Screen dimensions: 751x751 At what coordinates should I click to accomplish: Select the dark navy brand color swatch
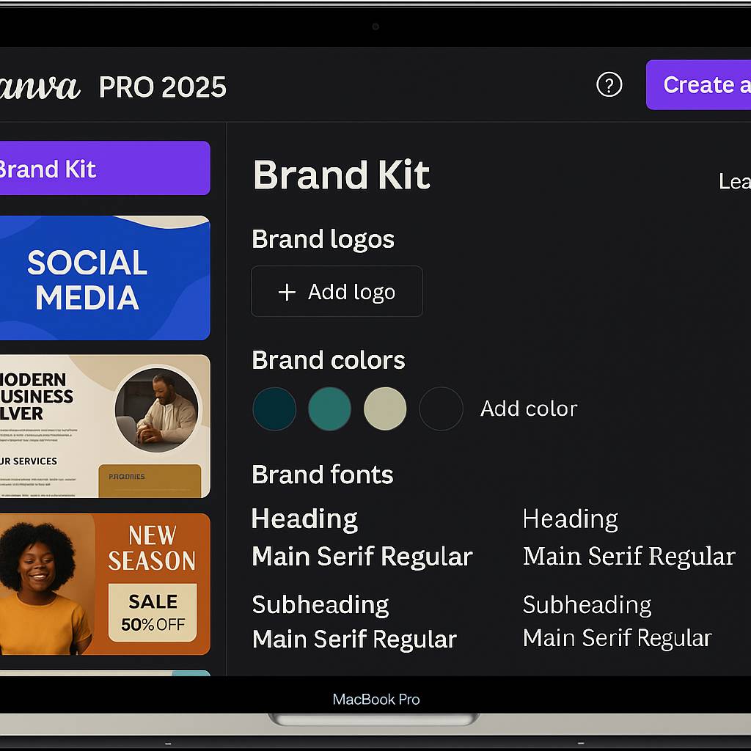pyautogui.click(x=274, y=409)
